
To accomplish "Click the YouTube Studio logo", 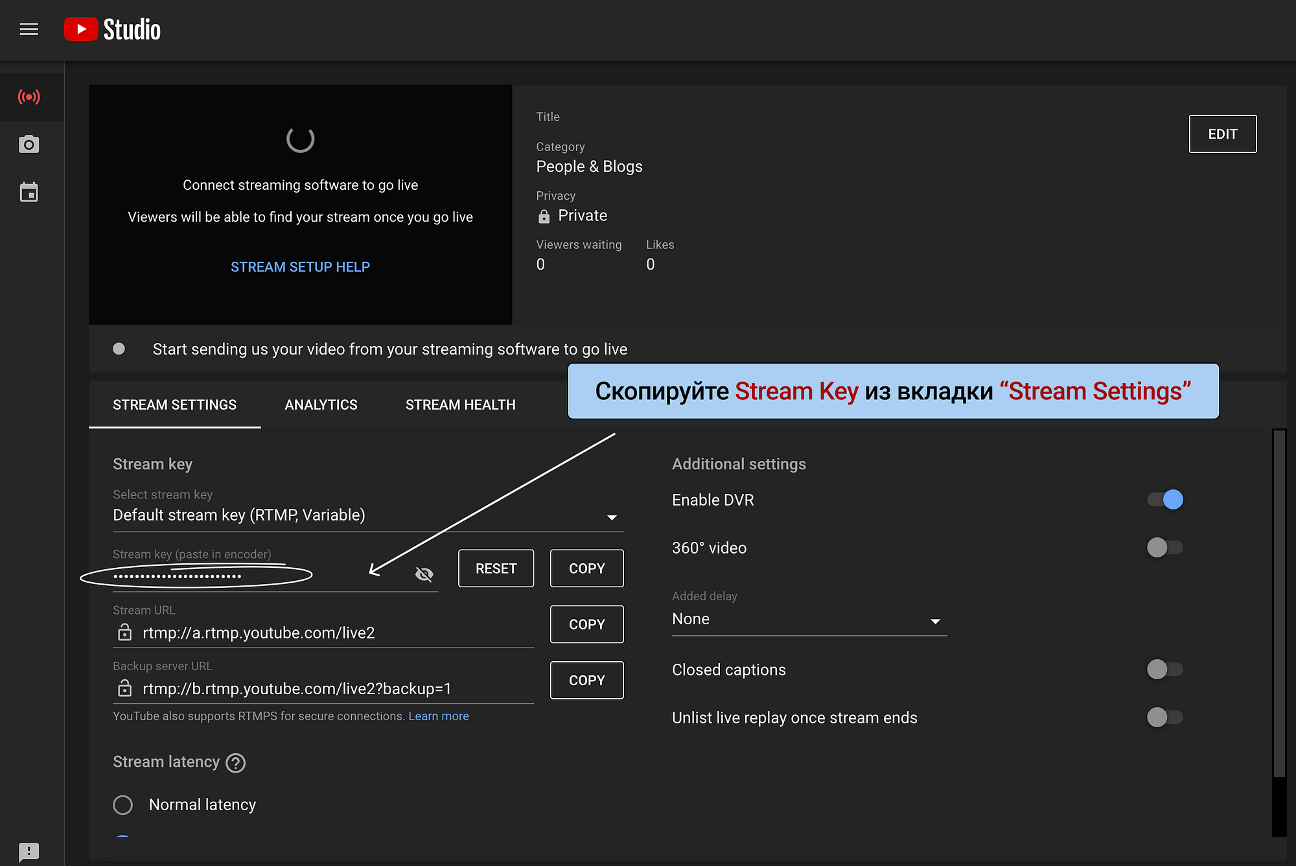I will point(112,29).
